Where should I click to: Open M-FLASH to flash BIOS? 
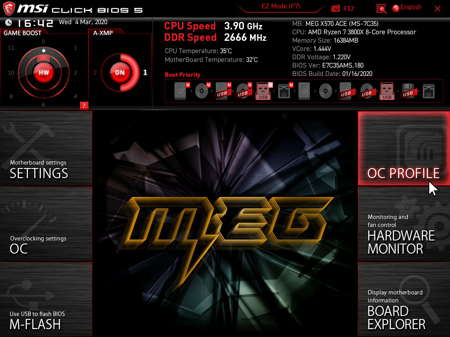point(46,299)
